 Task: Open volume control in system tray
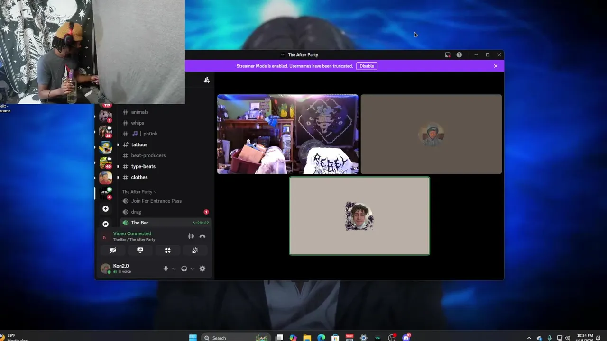tap(568, 338)
